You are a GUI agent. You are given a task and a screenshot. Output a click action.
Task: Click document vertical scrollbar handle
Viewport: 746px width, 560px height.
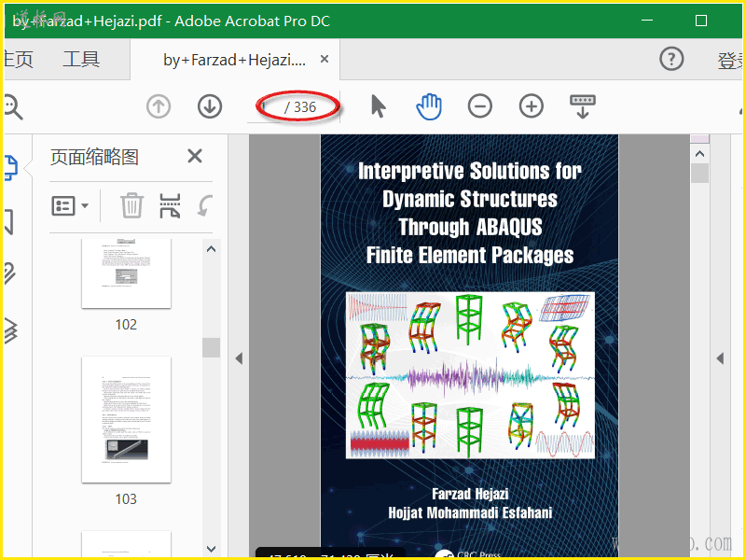point(699,174)
